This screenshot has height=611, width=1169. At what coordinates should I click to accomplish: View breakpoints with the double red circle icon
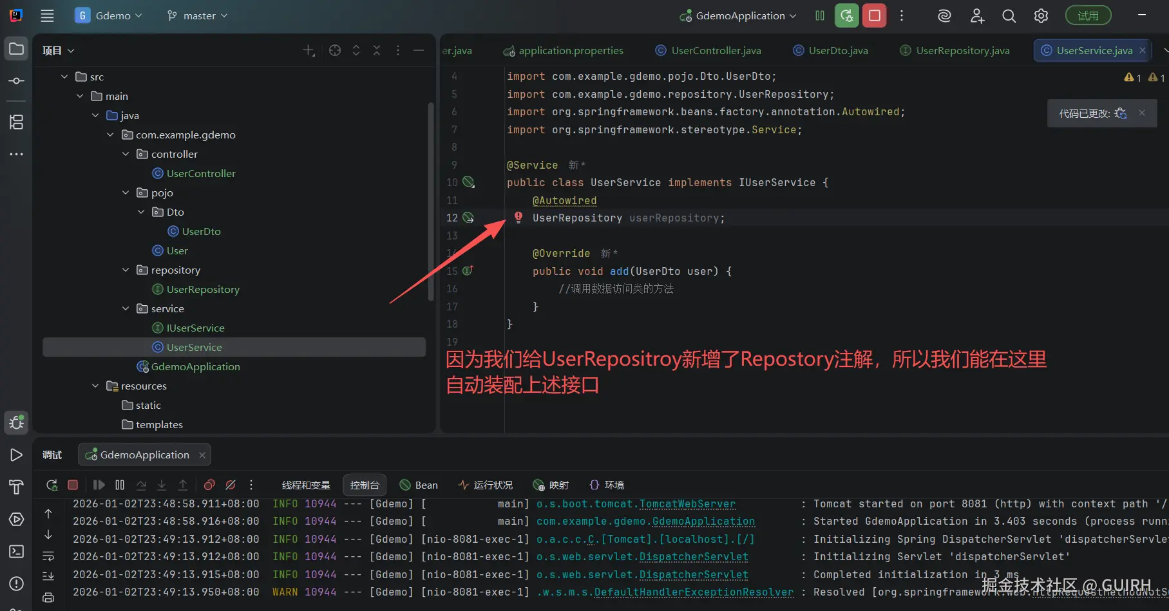[209, 485]
